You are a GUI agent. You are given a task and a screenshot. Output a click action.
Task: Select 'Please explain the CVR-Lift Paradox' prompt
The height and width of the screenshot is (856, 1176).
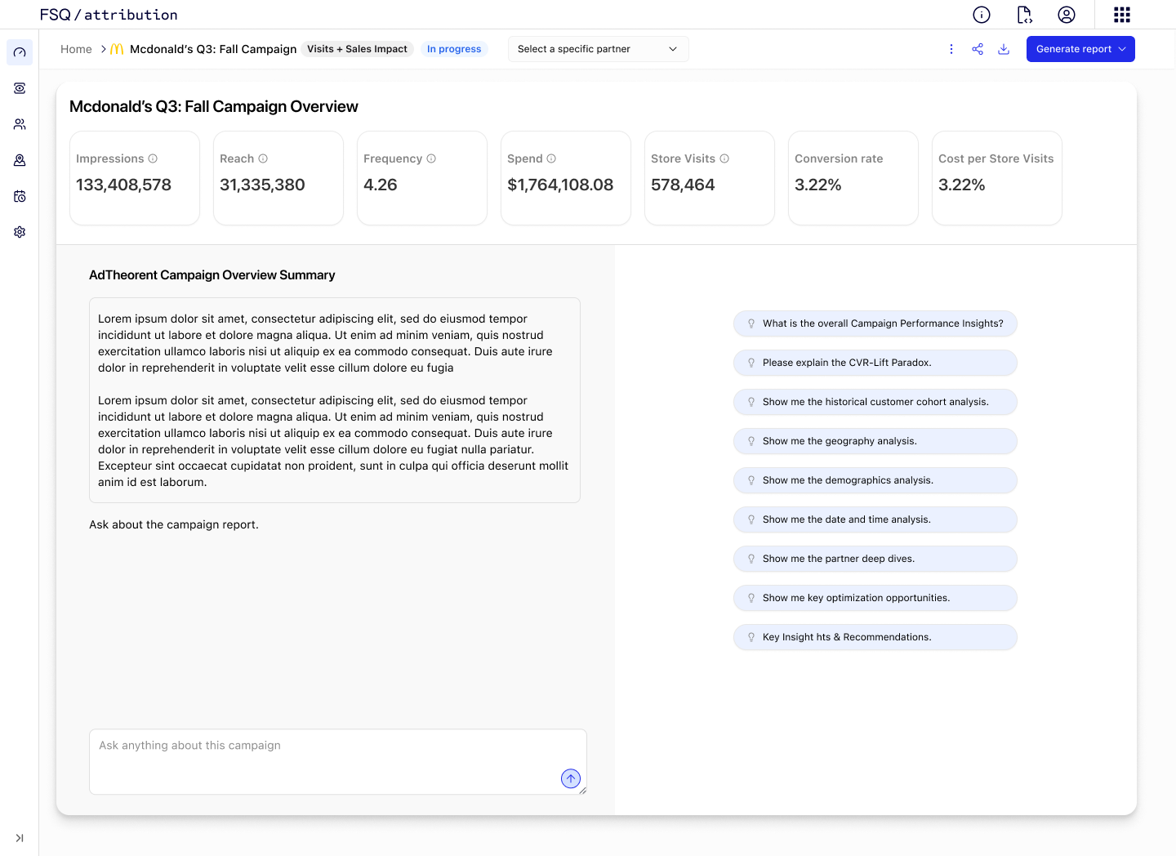coord(875,363)
